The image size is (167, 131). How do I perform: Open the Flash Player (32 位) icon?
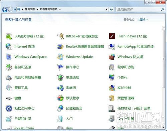[112, 36]
